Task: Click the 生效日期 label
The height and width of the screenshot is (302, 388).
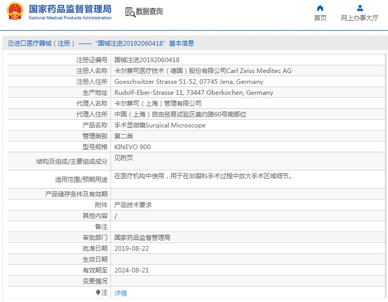Action: pyautogui.click(x=95, y=259)
